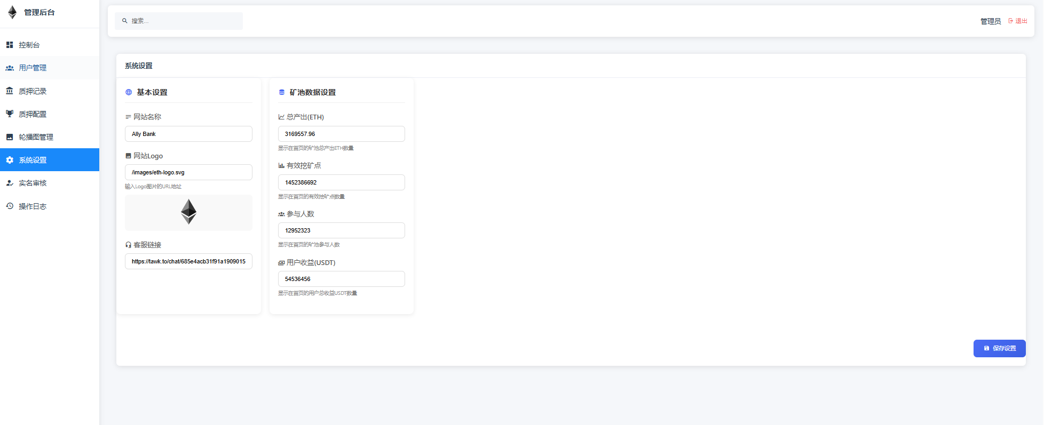1044x425 pixels.
Task: Open 实名审核 via its person-check icon
Action: 10,183
